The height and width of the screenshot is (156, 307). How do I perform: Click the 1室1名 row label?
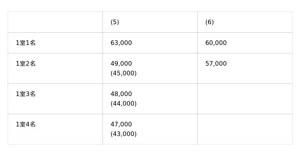(26, 43)
